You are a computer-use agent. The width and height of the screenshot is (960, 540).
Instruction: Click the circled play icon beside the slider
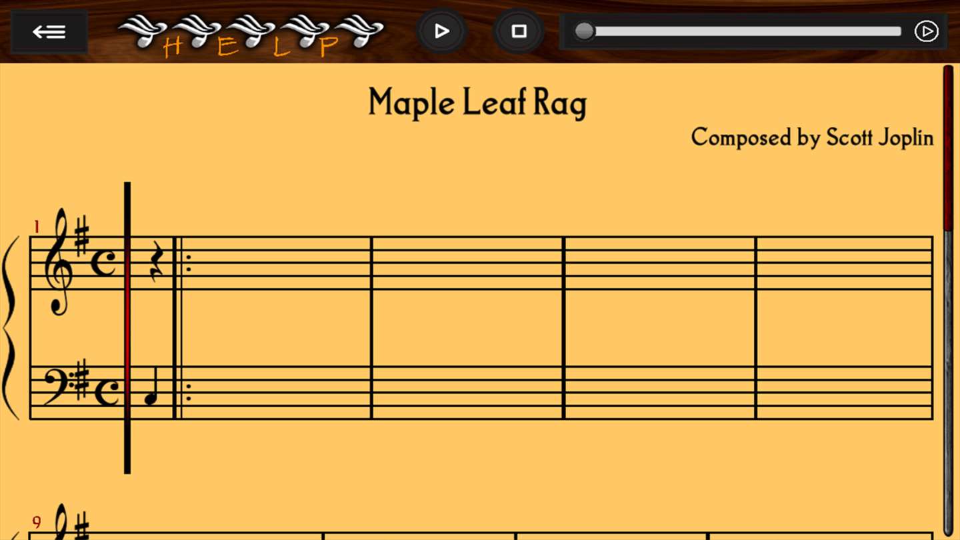click(926, 31)
